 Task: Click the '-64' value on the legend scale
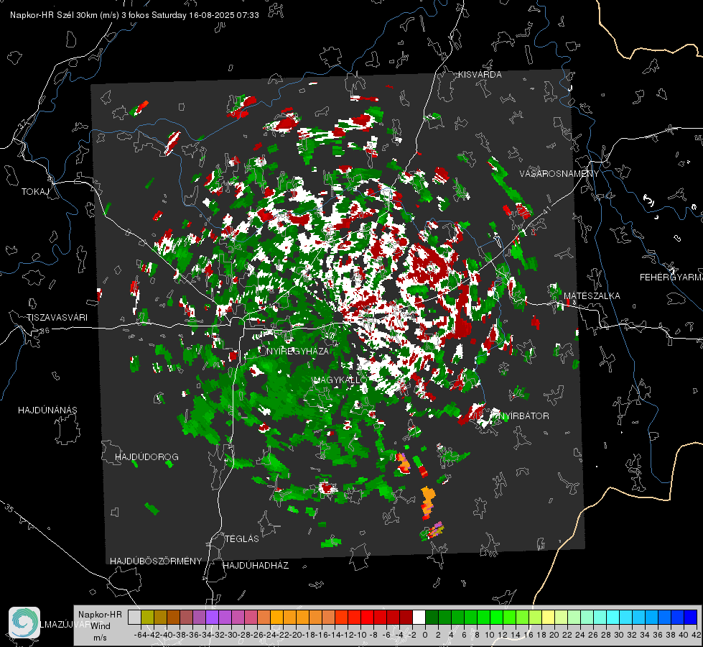tap(140, 635)
